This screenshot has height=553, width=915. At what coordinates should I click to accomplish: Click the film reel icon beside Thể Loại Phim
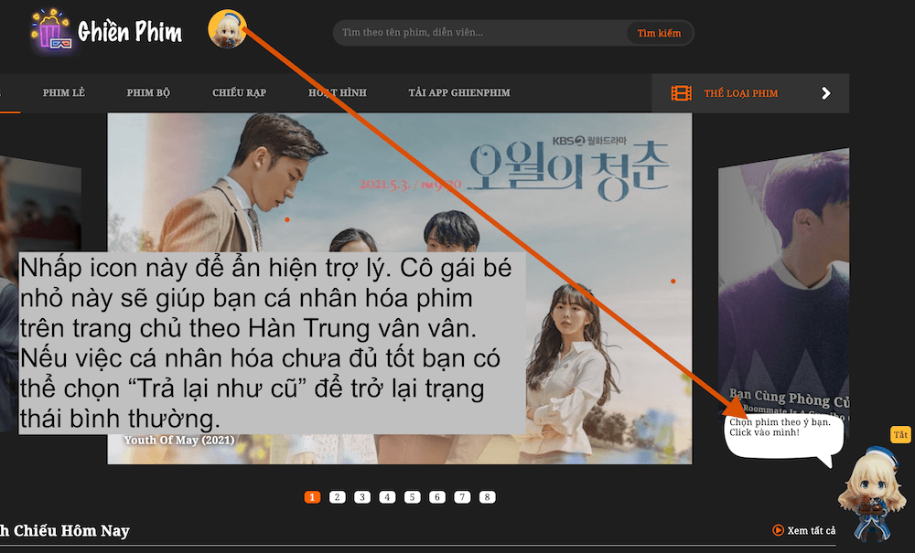click(681, 93)
